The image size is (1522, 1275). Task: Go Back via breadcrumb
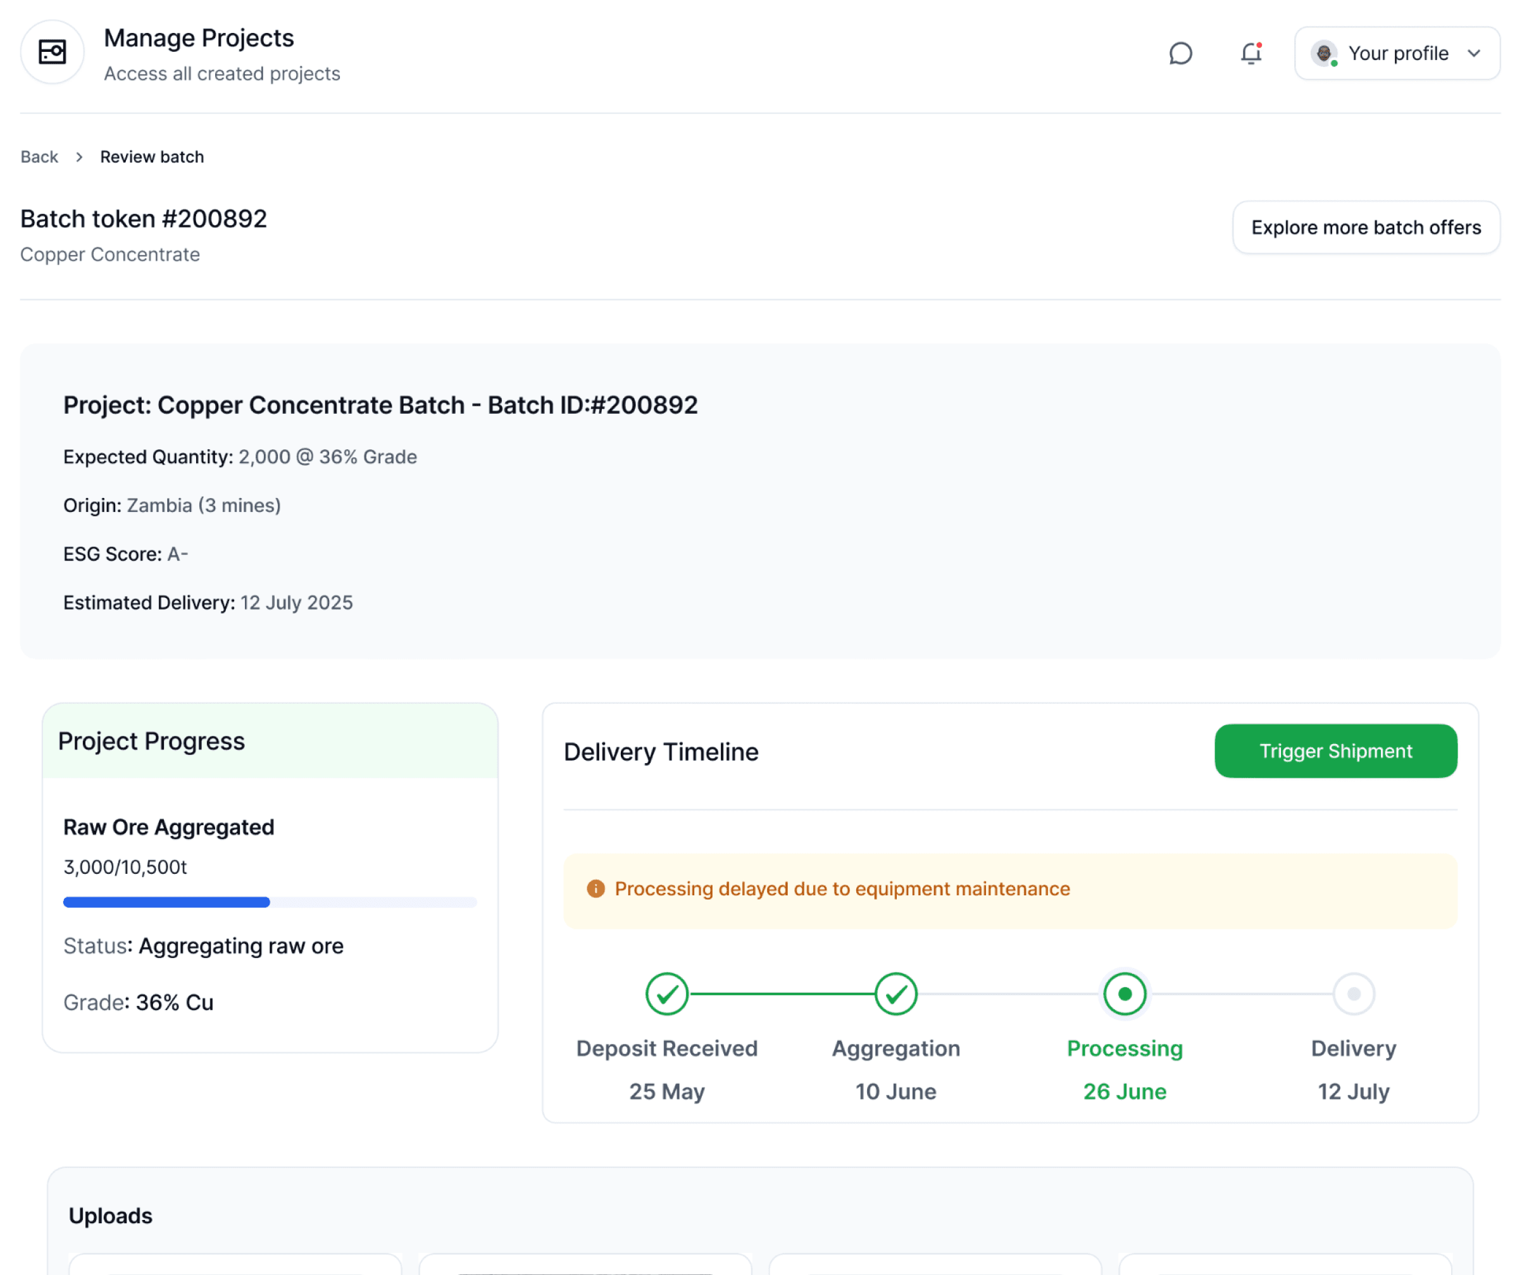tap(39, 158)
